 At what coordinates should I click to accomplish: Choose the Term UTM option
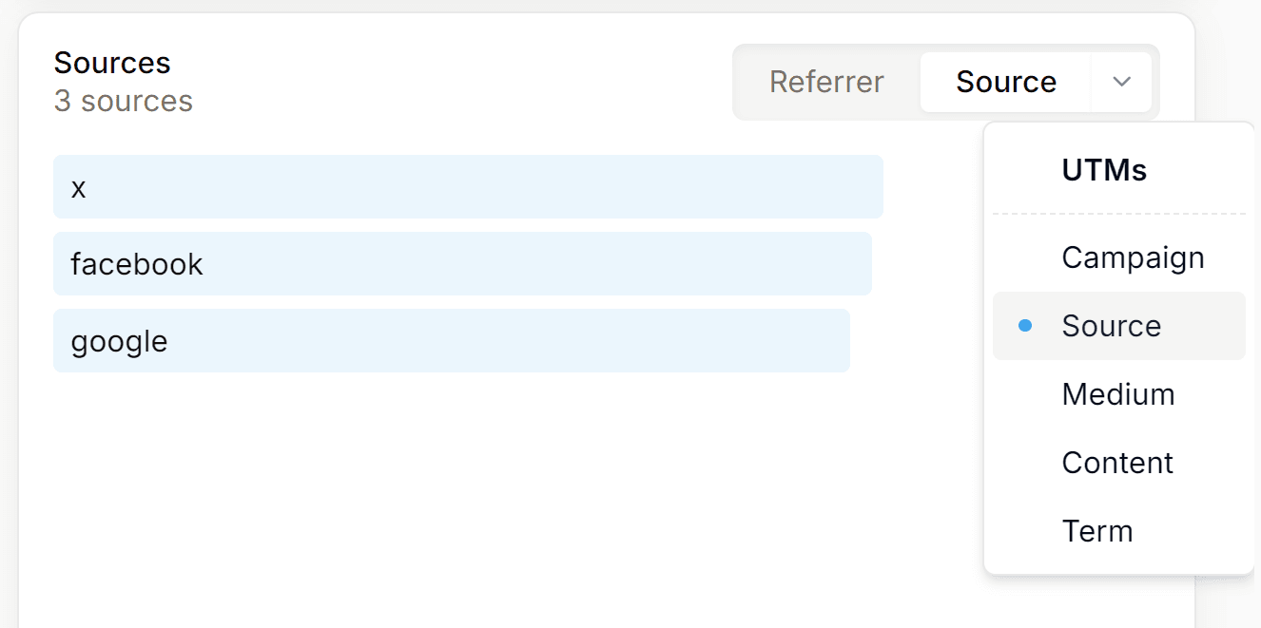pyautogui.click(x=1097, y=531)
